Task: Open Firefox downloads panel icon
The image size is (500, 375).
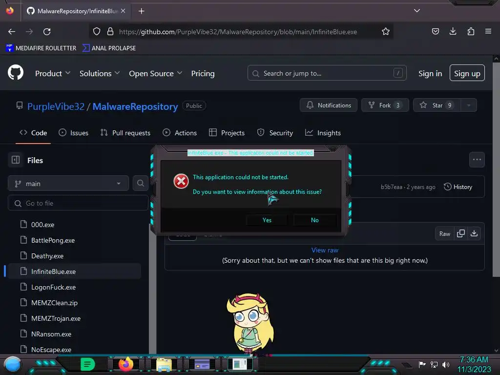Action: coord(453,31)
